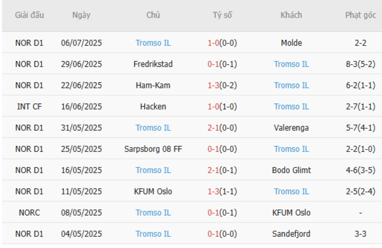The image size is (382, 248).
Task: Click the NORC league label
Action: click(x=29, y=213)
